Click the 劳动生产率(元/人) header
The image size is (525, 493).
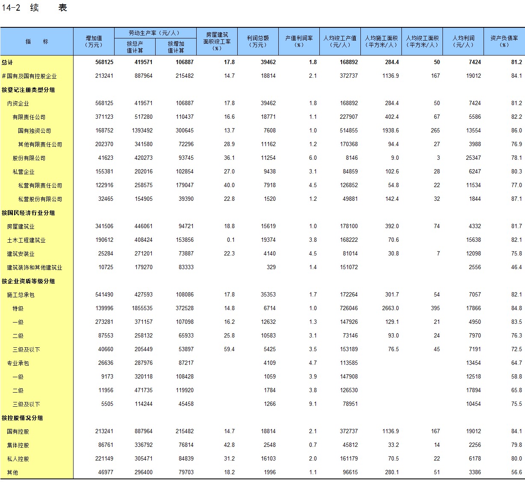point(155,33)
